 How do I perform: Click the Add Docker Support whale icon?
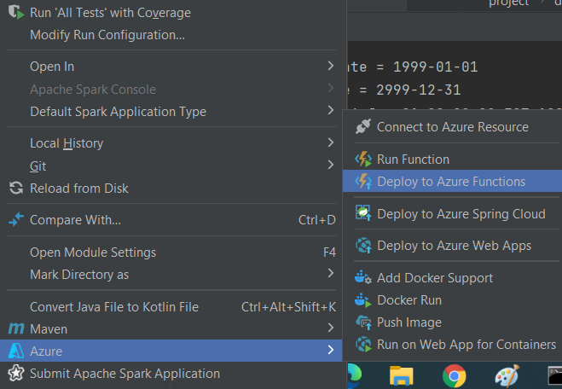pyautogui.click(x=363, y=277)
